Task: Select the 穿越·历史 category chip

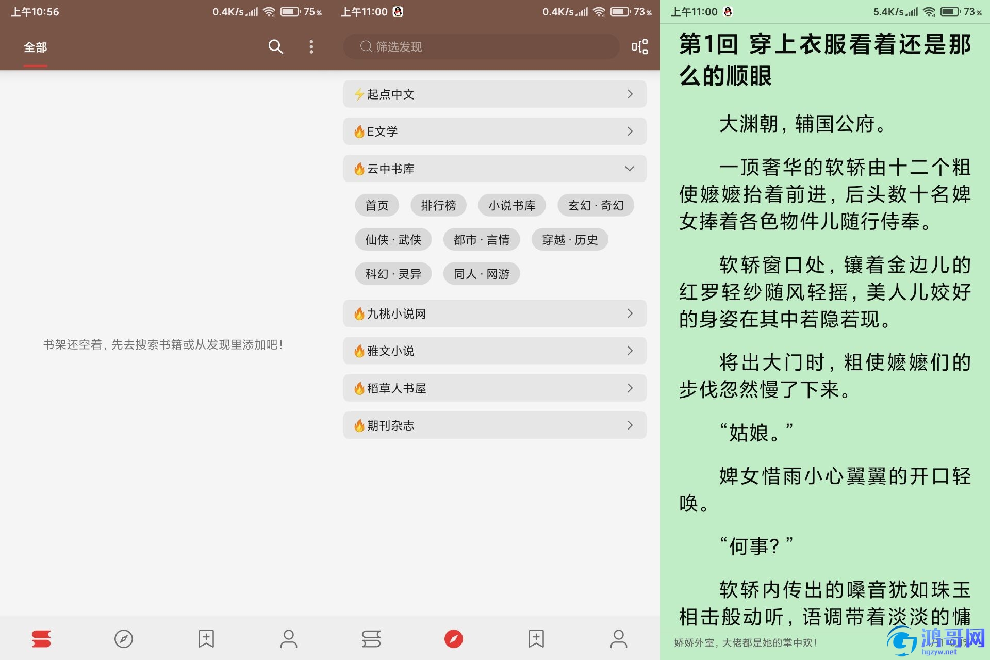Action: (x=570, y=240)
